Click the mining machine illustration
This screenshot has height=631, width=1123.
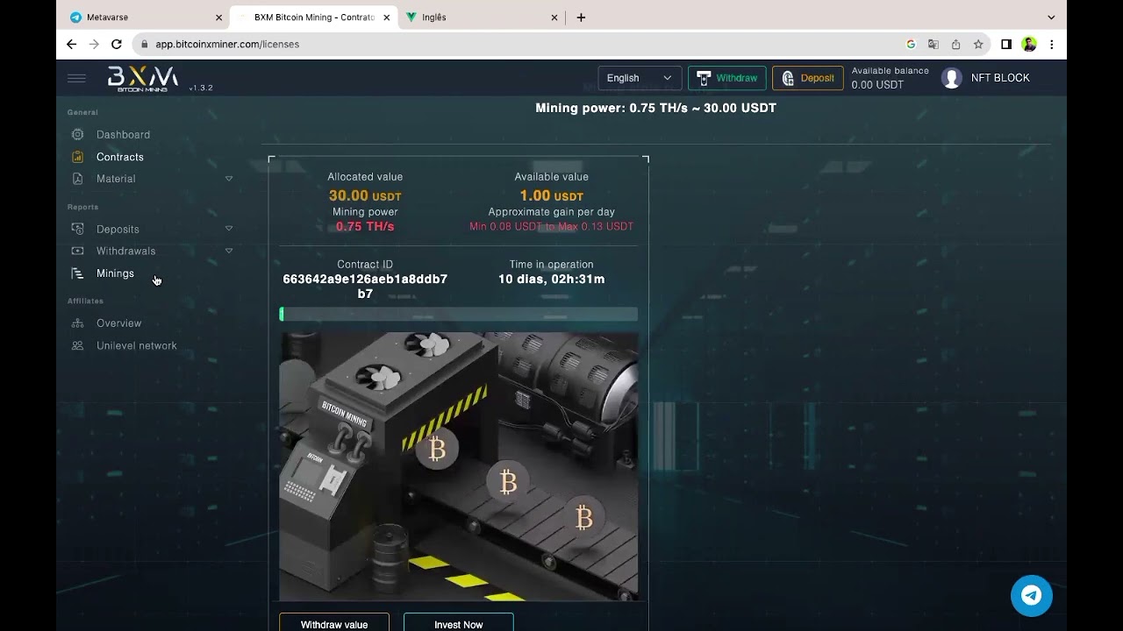click(459, 466)
